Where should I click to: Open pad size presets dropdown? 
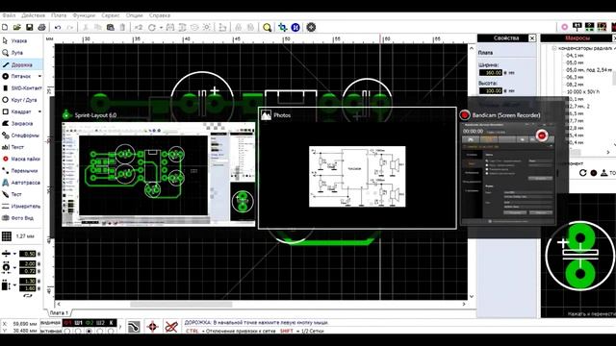[x=14, y=267]
